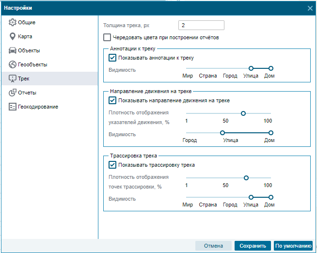Select the Карта map pin icon
Screen dimensions: 317x253
(12, 36)
